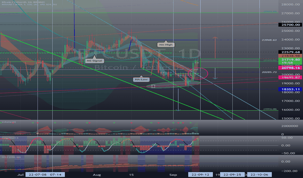Select the 25700.00 price label
Image resolution: width=303 pixels, height=178 pixels.
coord(291,25)
